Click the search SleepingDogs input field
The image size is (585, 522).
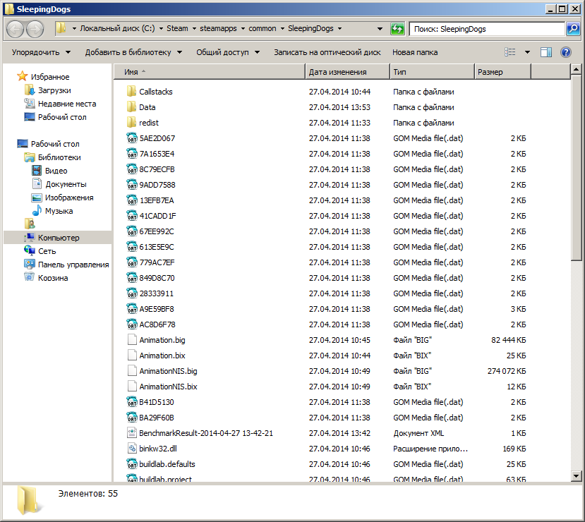point(487,29)
